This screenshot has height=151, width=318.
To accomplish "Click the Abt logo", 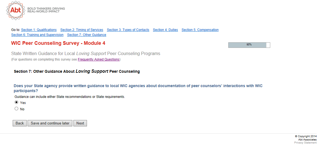I will [15, 10].
